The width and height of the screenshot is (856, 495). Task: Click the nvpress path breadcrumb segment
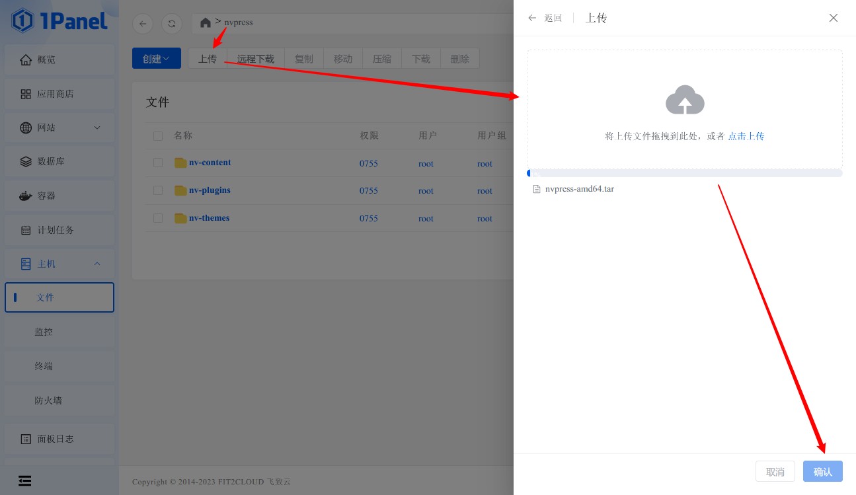tap(239, 22)
